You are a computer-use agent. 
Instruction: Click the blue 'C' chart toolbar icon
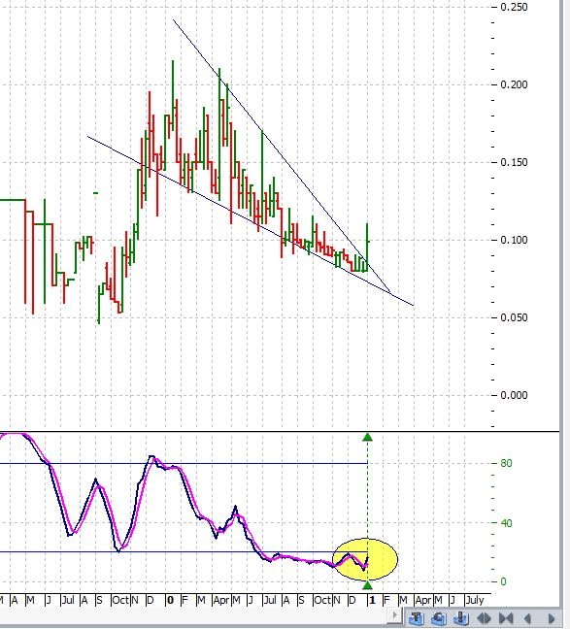click(438, 618)
